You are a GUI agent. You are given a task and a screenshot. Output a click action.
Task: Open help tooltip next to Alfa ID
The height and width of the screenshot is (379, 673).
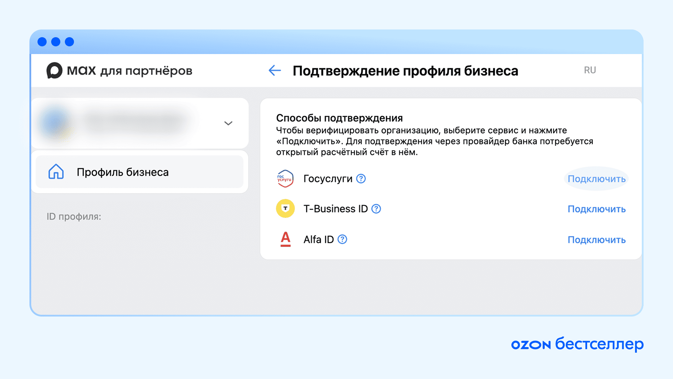(342, 239)
